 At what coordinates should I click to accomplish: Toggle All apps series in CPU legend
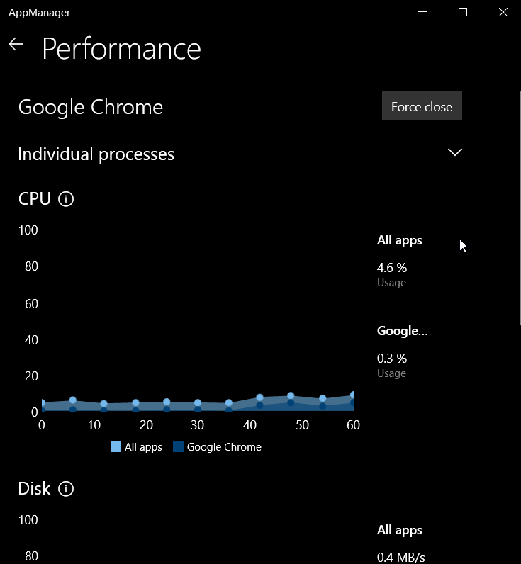[136, 447]
